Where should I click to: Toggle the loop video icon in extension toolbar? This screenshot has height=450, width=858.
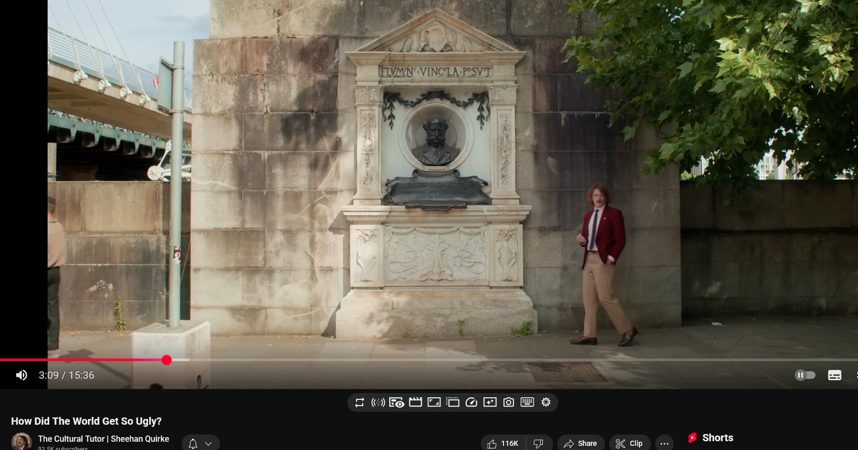pyautogui.click(x=360, y=402)
